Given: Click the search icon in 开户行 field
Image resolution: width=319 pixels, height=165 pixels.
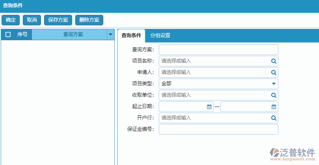Looking at the screenshot, I should [x=273, y=118].
